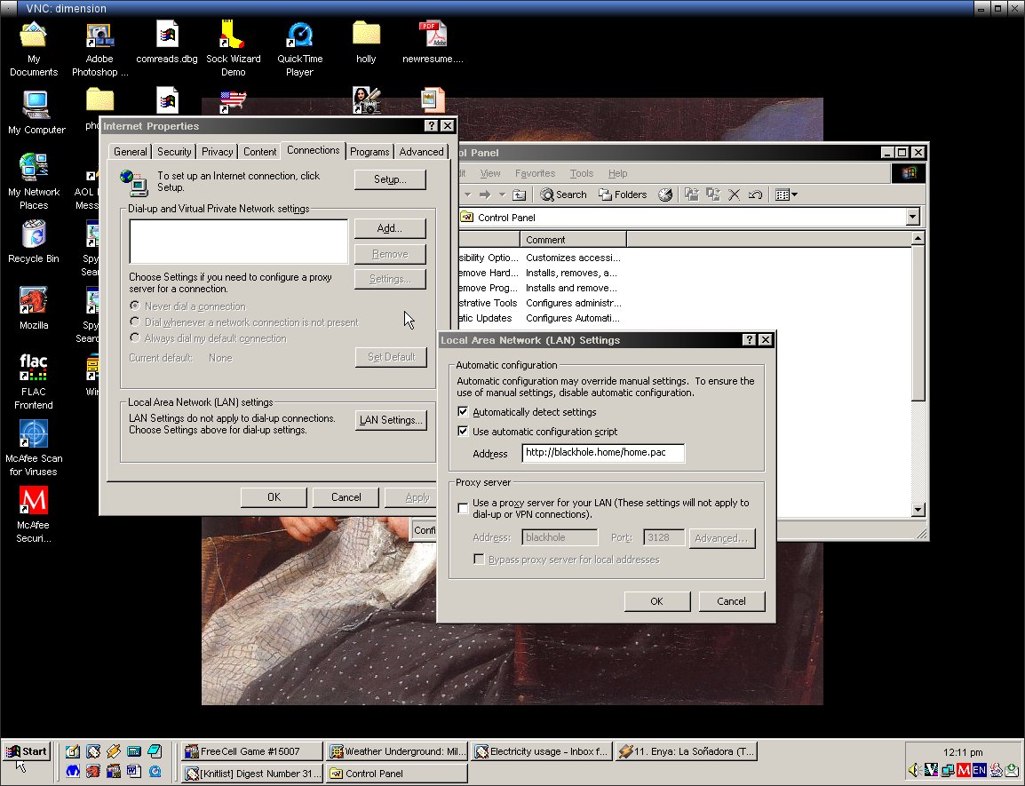Launch Word from quick launch bar
This screenshot has height=786, width=1025.
133,771
